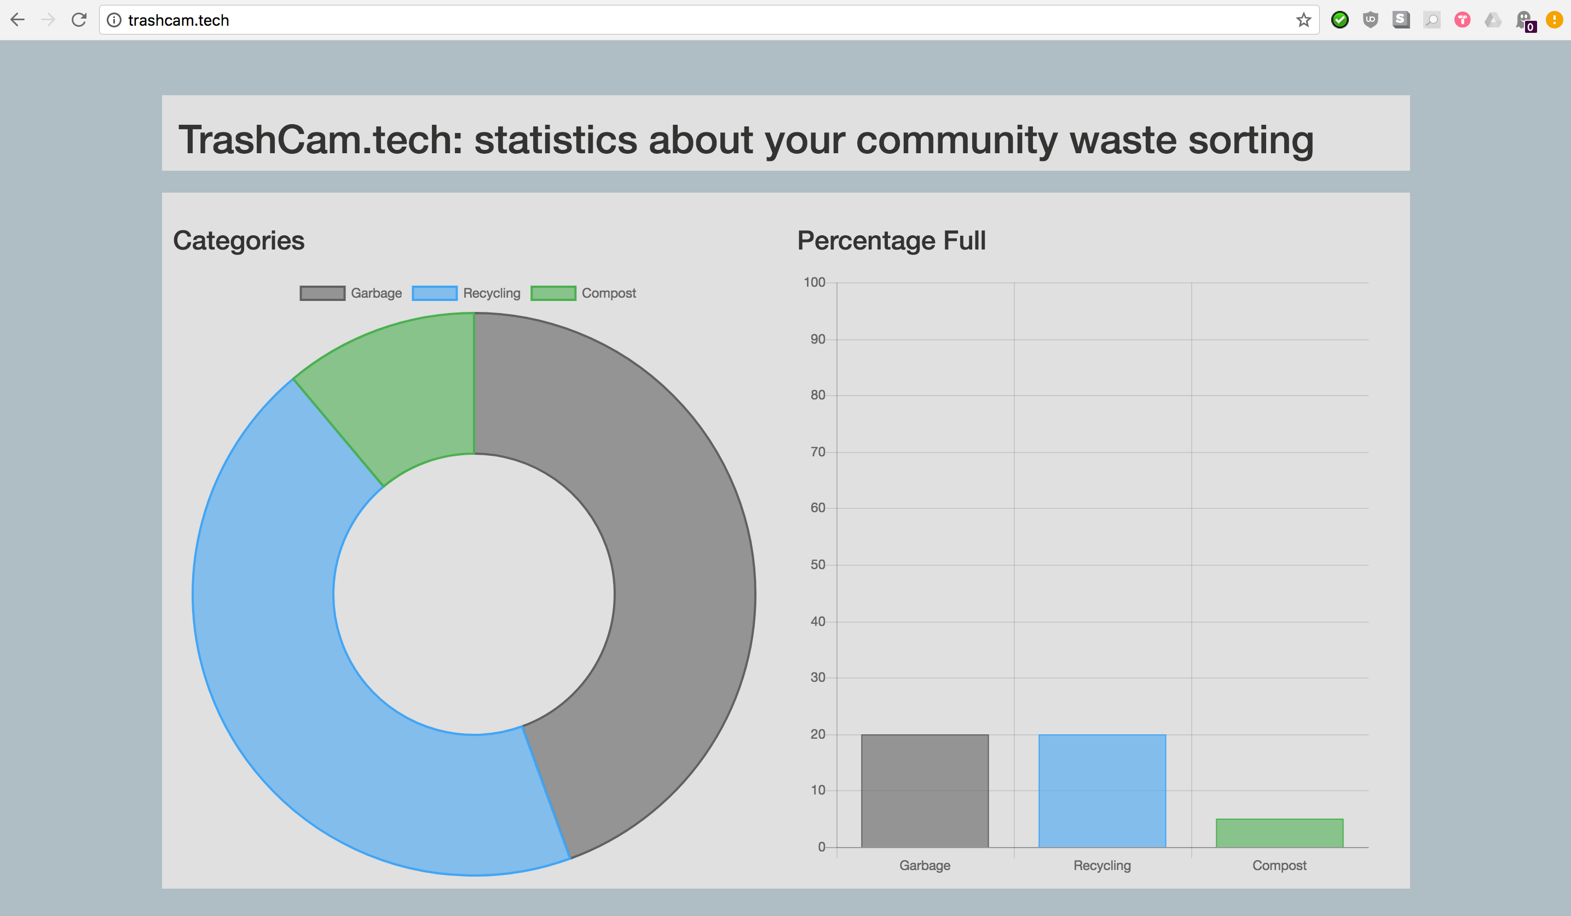Click the magnifying glass extension icon
This screenshot has height=916, width=1571.
[x=1432, y=20]
